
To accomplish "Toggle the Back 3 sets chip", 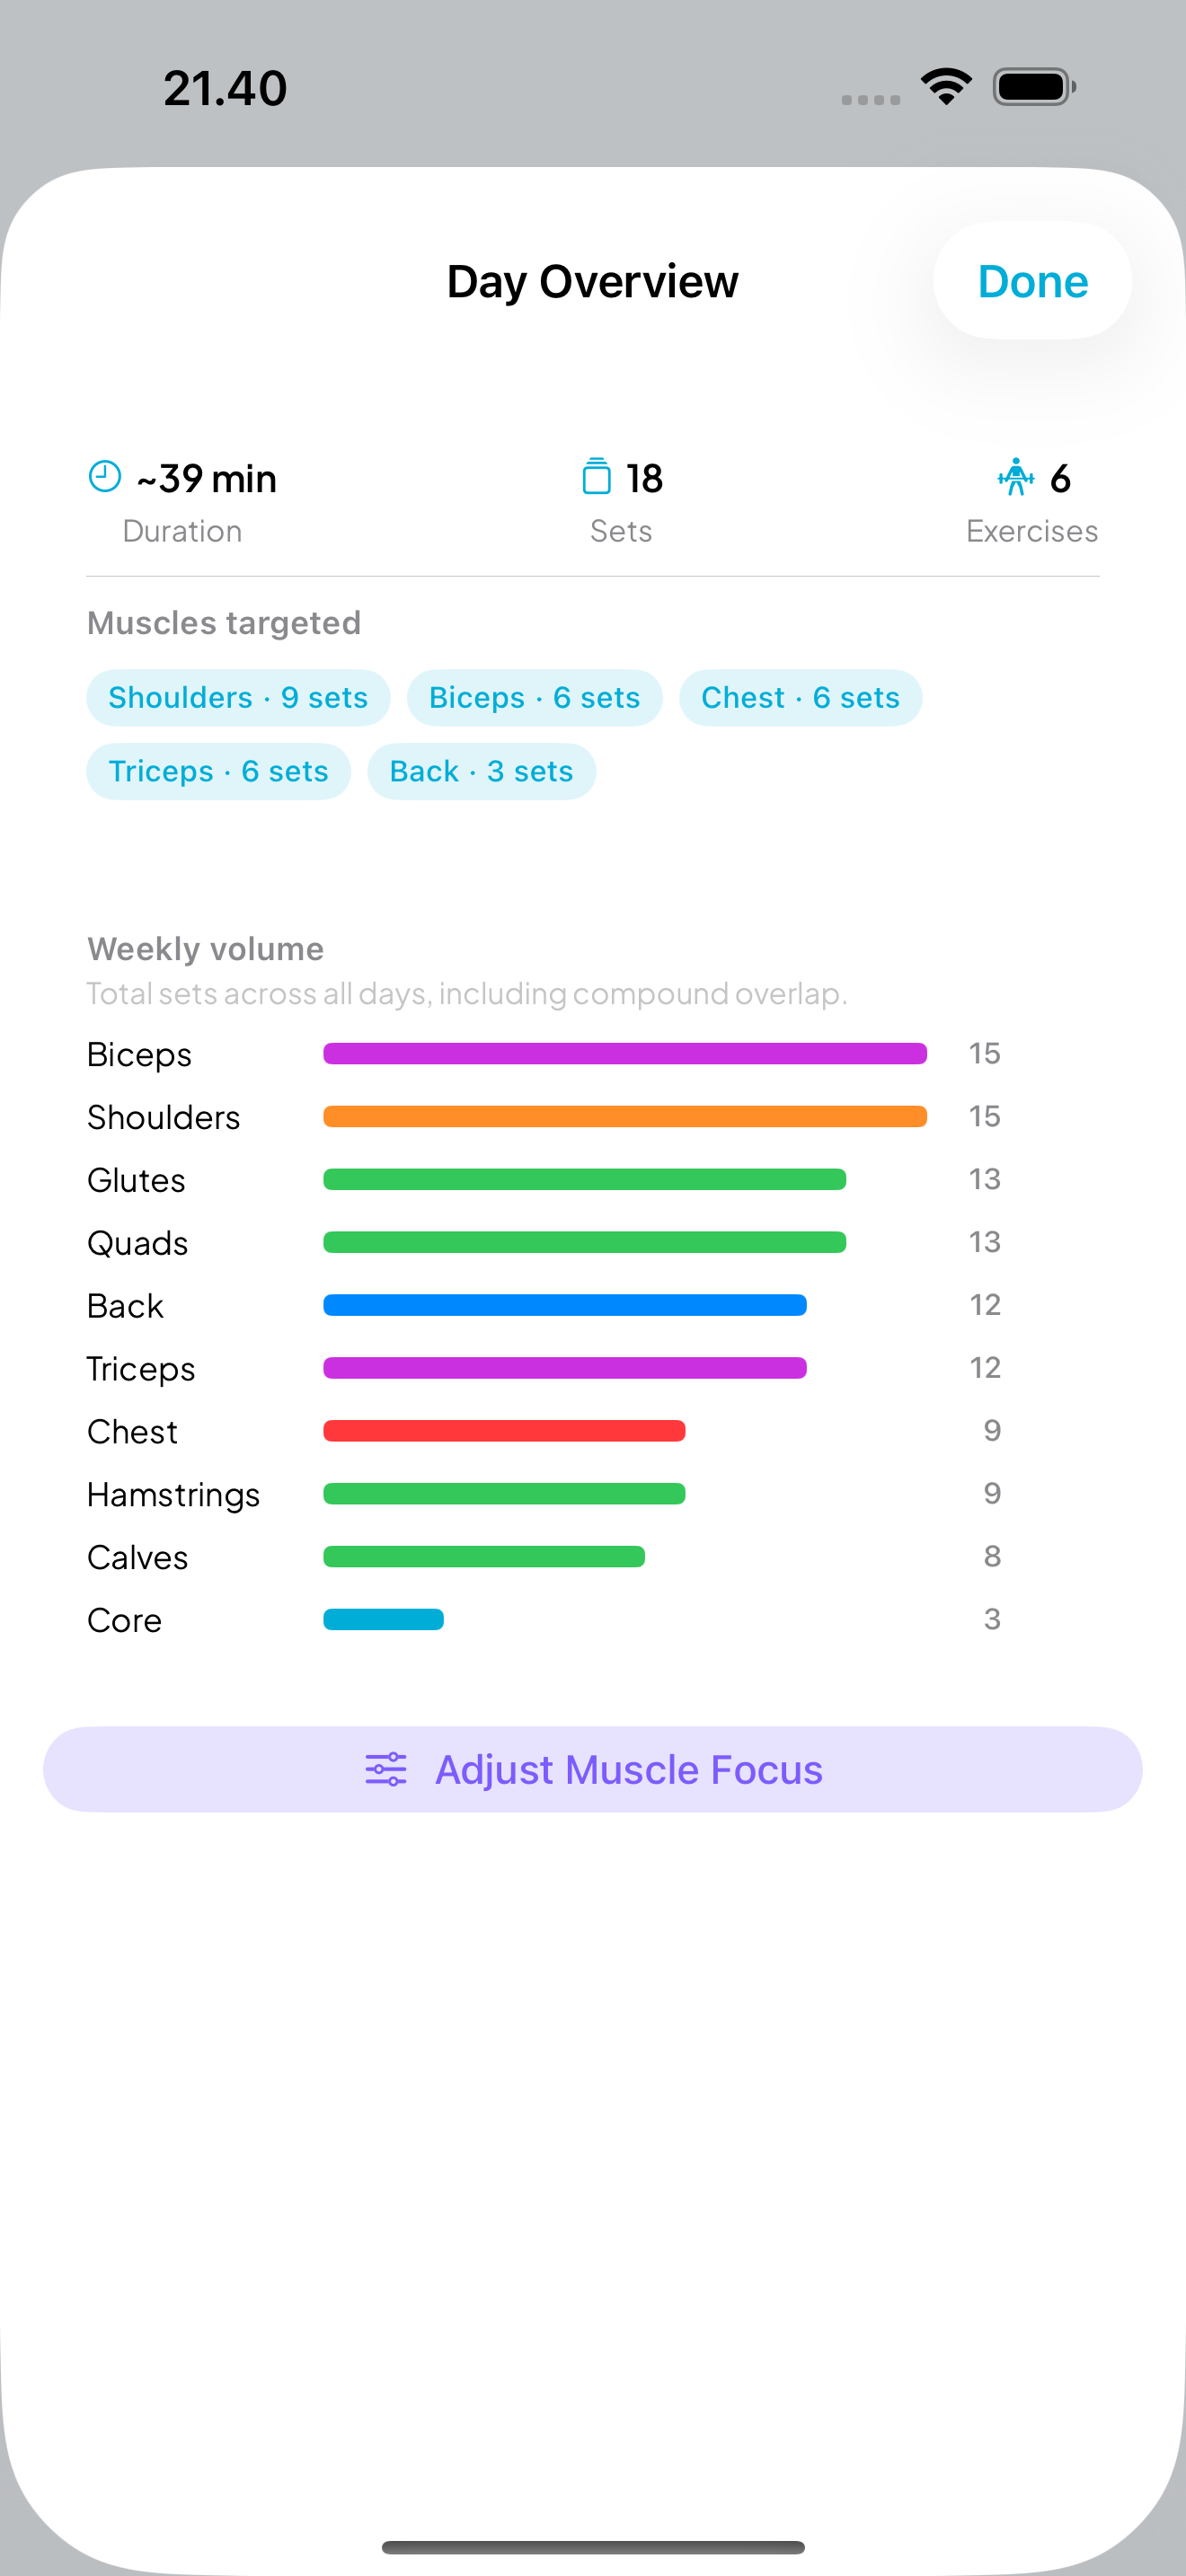I will 481,771.
